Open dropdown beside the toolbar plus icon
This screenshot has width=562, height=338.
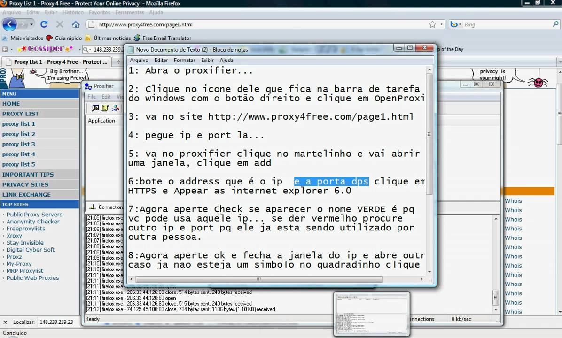click(x=11, y=49)
